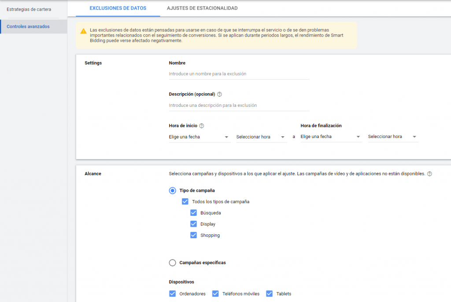Uncheck the Ordenadores device checkbox
Viewport: 451px width, 302px height.
(172, 294)
